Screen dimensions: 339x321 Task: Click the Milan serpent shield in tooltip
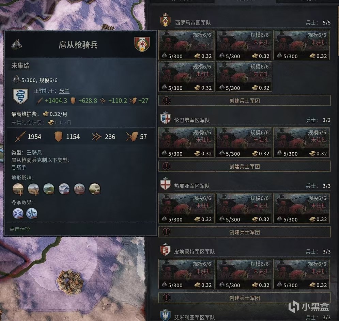click(x=20, y=96)
